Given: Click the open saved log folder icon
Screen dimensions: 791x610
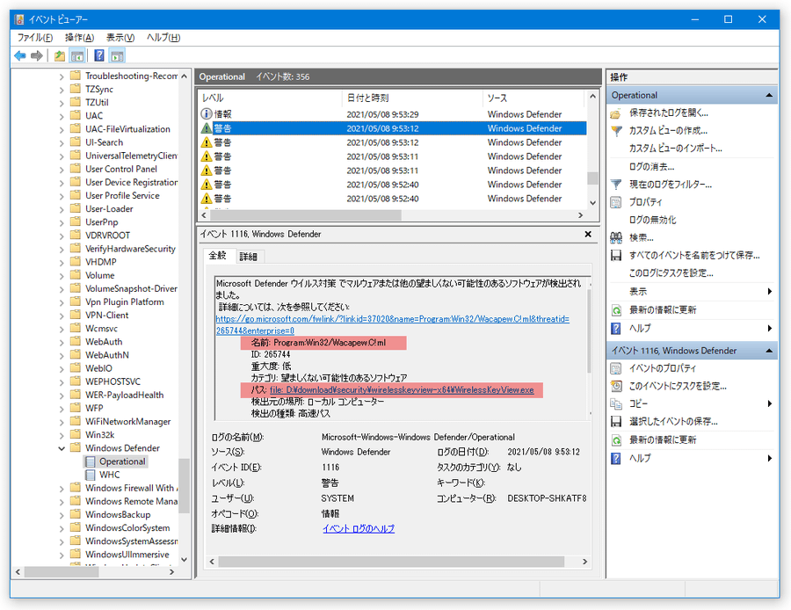Looking at the screenshot, I should tap(616, 113).
